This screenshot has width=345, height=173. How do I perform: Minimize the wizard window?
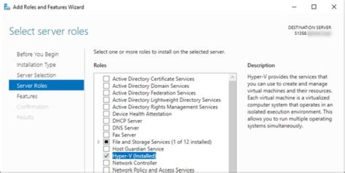coord(294,7)
